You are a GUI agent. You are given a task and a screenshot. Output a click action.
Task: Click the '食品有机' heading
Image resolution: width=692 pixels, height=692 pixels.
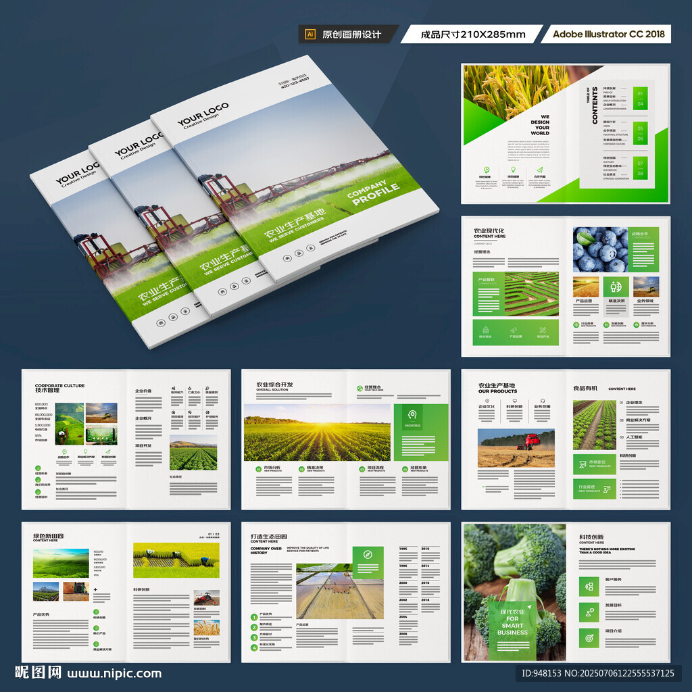pyautogui.click(x=585, y=388)
